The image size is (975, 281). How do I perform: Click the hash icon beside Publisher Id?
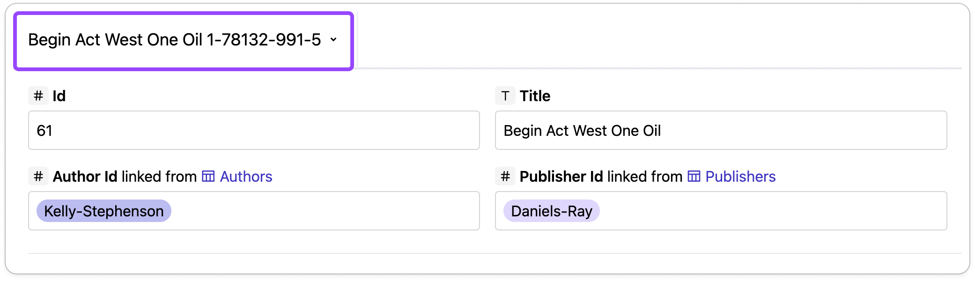(x=505, y=177)
